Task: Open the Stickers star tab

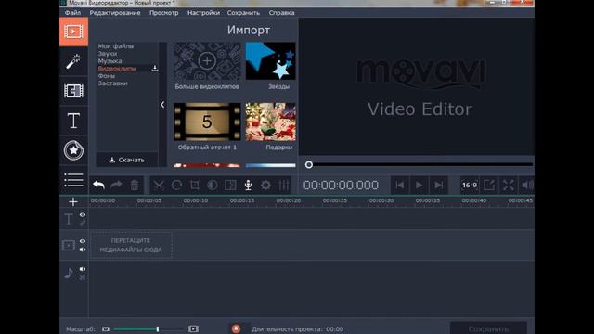Action: click(x=73, y=150)
